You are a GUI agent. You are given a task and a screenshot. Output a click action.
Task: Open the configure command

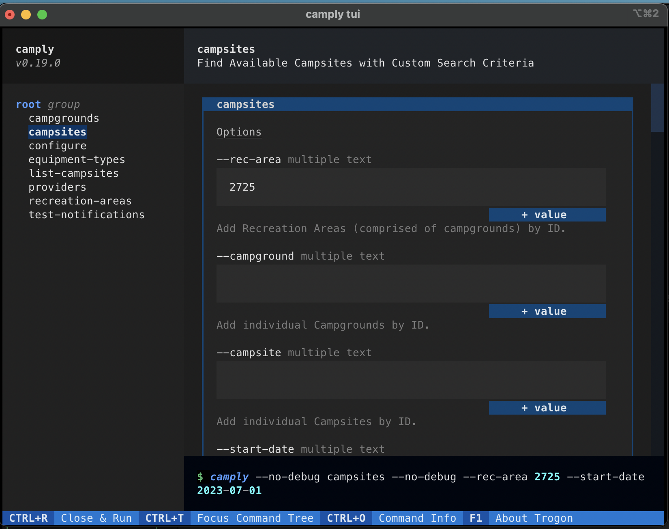[57, 146]
